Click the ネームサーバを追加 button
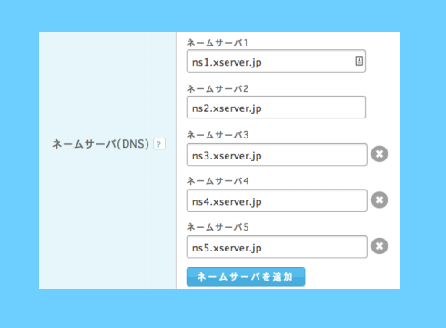The width and height of the screenshot is (446, 328). click(x=246, y=277)
